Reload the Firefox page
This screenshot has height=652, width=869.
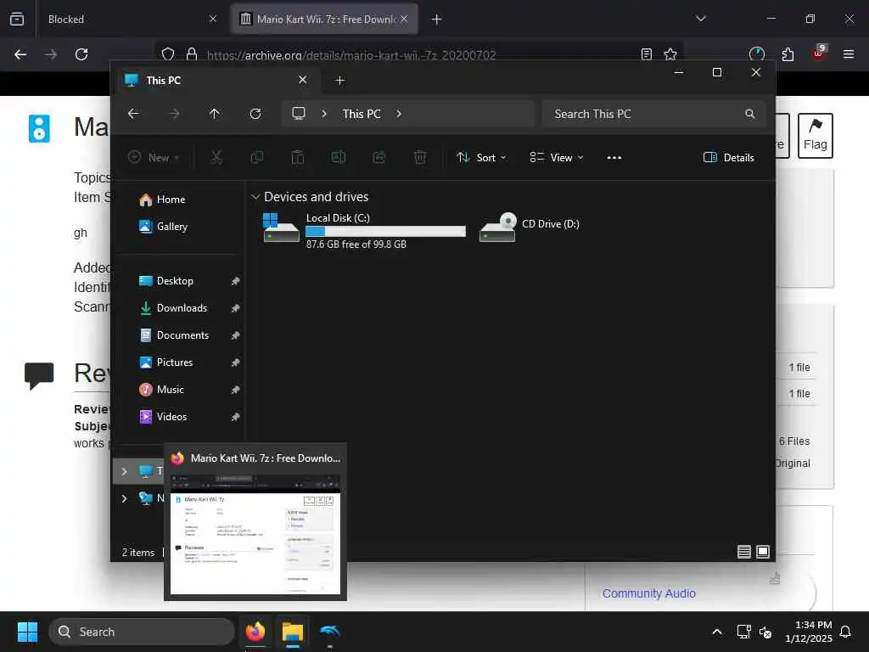[81, 54]
